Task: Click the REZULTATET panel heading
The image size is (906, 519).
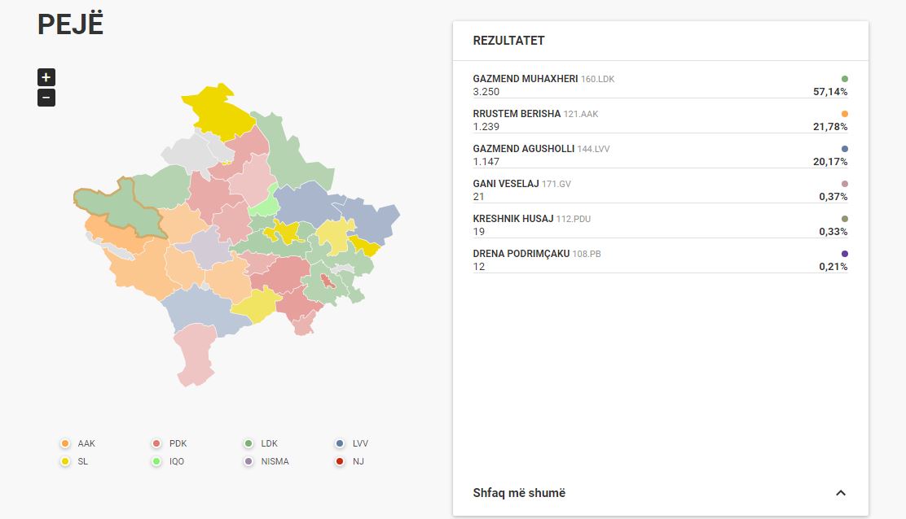Action: point(508,41)
